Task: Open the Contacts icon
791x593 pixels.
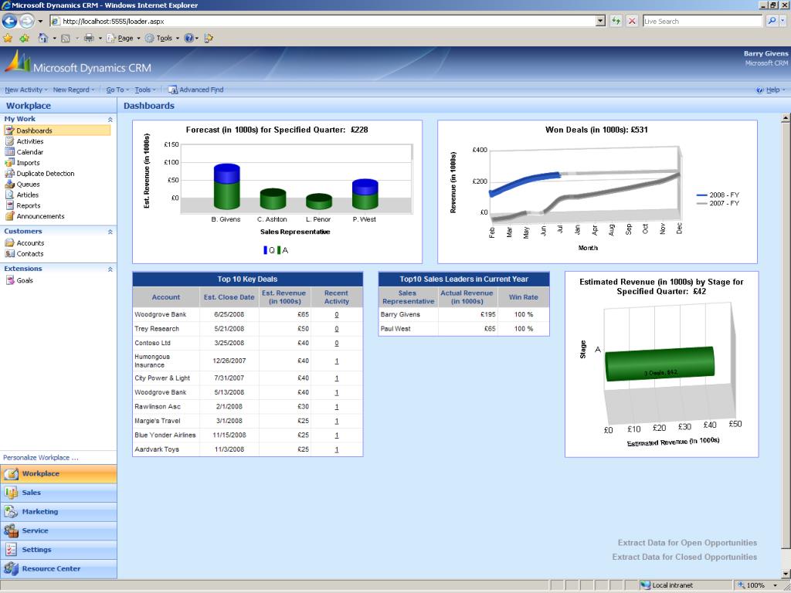Action: click(9, 253)
